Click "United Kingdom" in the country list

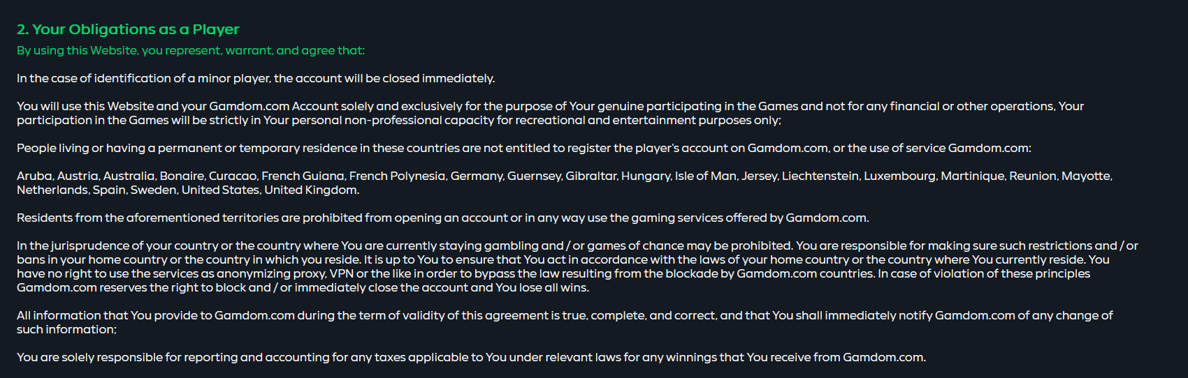(311, 190)
